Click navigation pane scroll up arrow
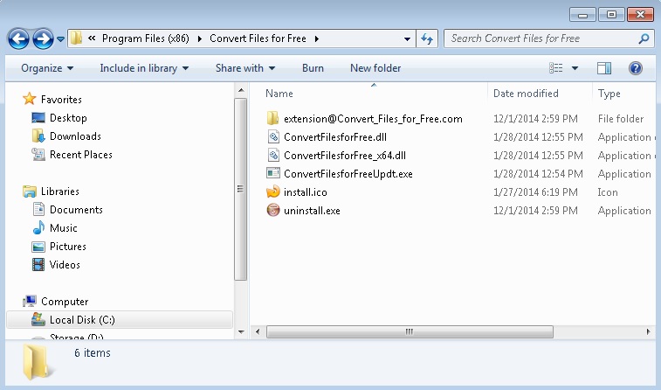The image size is (661, 390). (x=241, y=90)
